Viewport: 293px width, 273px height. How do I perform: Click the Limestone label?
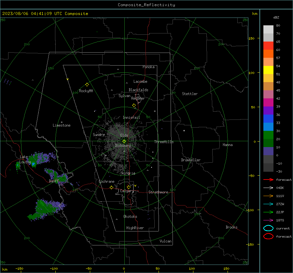click(x=62, y=125)
